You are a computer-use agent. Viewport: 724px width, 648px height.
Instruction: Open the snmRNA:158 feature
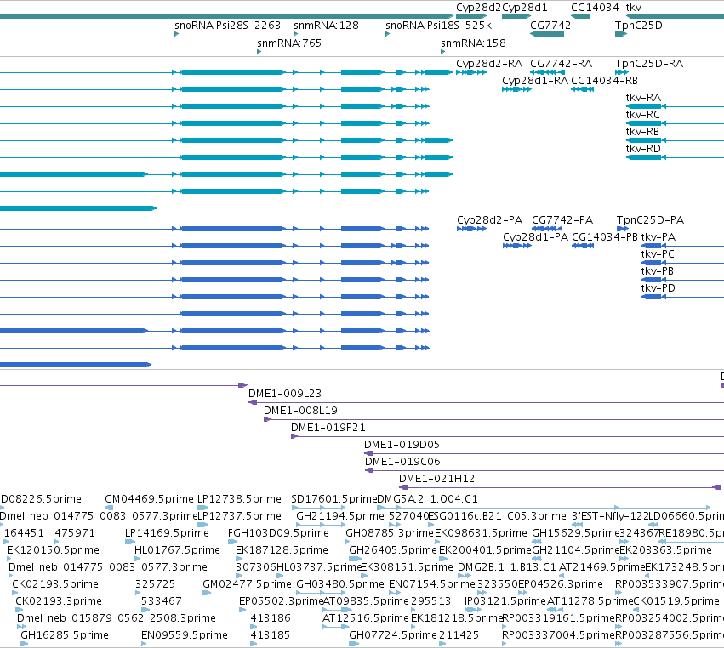click(442, 52)
